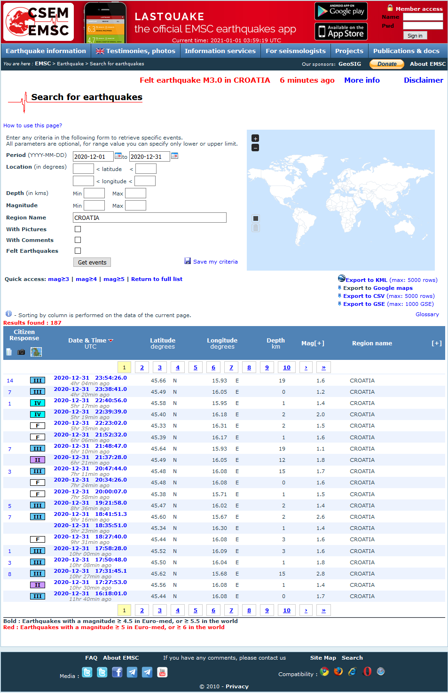Click the Region Name input field
The width and height of the screenshot is (448, 693).
[x=149, y=218]
